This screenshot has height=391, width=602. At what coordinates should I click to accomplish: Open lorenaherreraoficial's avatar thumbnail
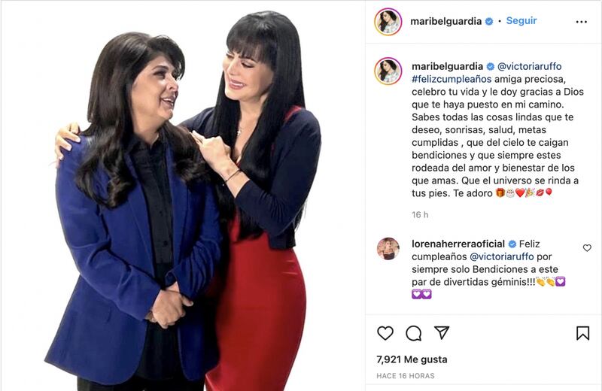click(x=388, y=249)
